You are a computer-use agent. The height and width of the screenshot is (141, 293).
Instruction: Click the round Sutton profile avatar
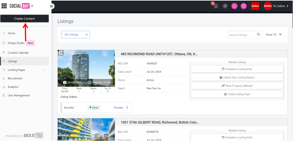point(268,6)
